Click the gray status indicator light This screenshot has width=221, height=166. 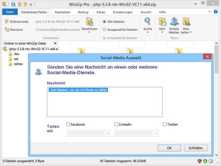(211, 161)
